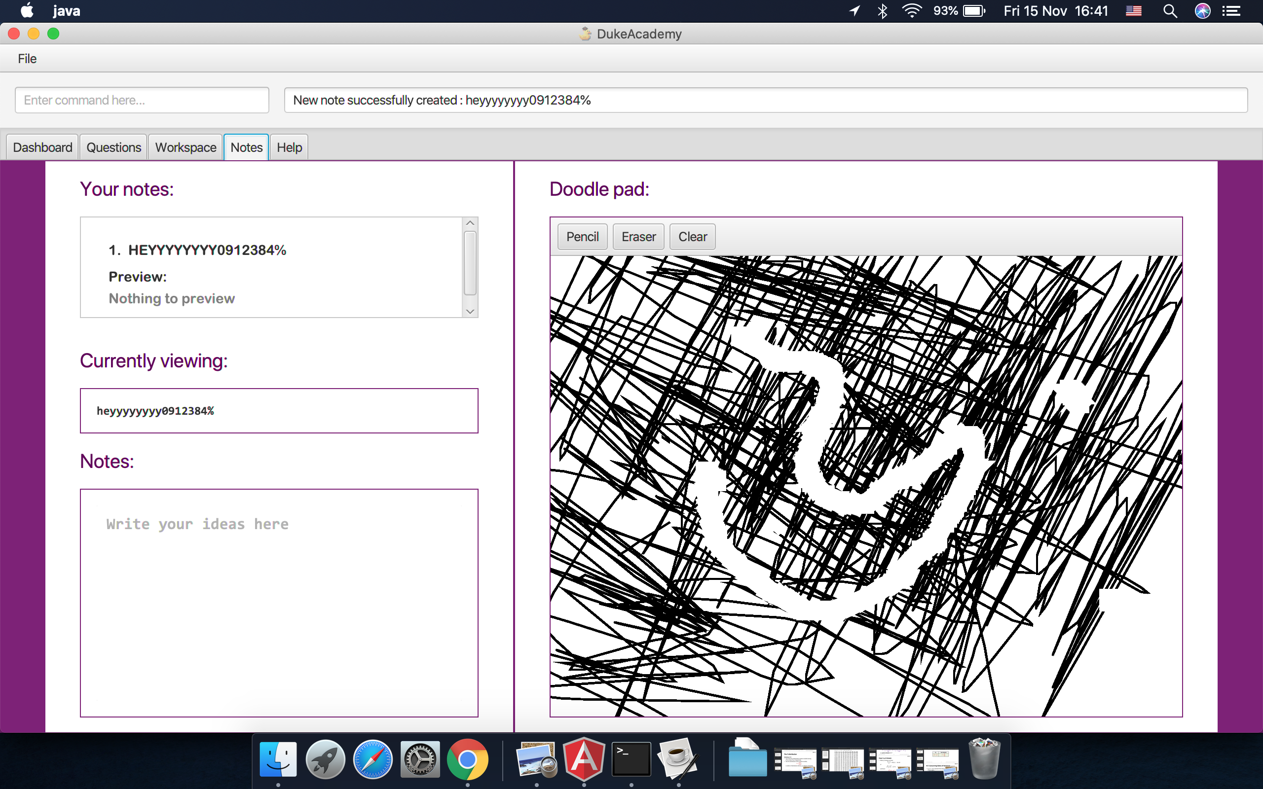The image size is (1263, 789).
Task: Select the Pencil drawing tool
Action: click(582, 237)
